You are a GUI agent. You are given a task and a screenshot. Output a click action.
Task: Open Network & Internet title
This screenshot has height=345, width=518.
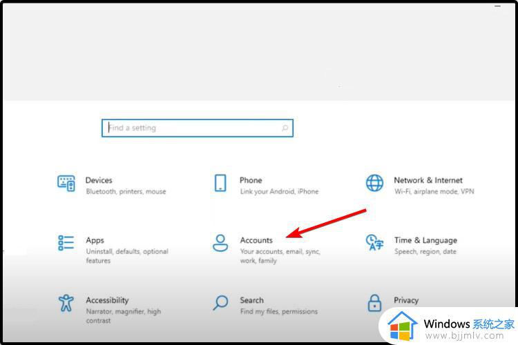click(428, 180)
